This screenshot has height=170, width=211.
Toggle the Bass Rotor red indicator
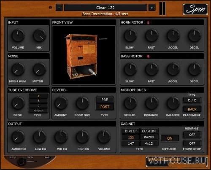tap(148, 57)
